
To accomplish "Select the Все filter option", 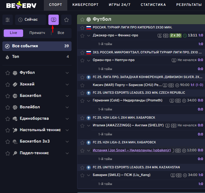I will 61,33.
